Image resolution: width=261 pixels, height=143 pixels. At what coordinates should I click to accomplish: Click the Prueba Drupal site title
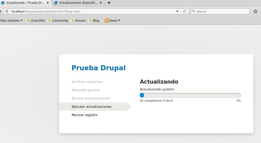[99, 68]
